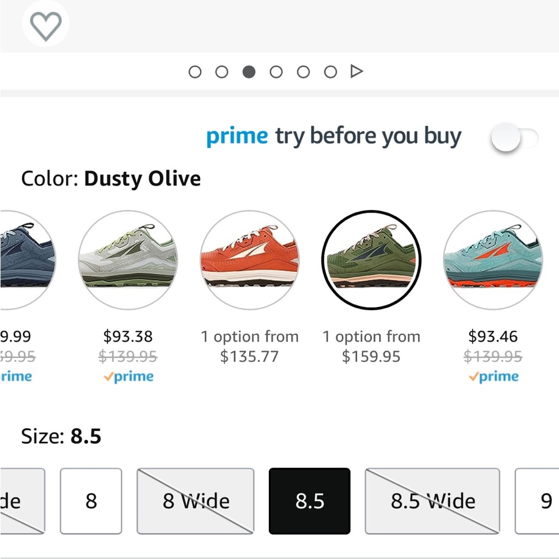Select the unavailable 8 Wide size

click(195, 501)
